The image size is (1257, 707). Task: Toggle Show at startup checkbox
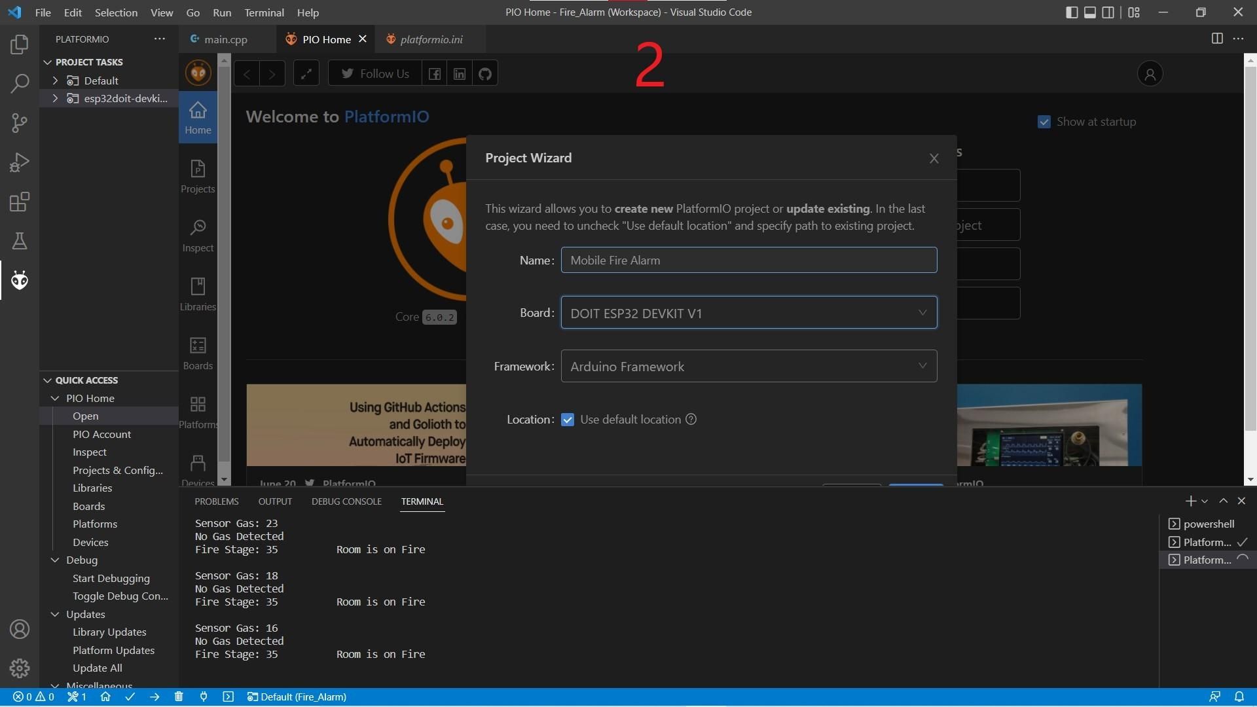tap(1044, 122)
